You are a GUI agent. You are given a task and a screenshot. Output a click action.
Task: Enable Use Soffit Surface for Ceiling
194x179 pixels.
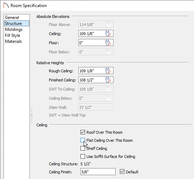click(x=83, y=157)
